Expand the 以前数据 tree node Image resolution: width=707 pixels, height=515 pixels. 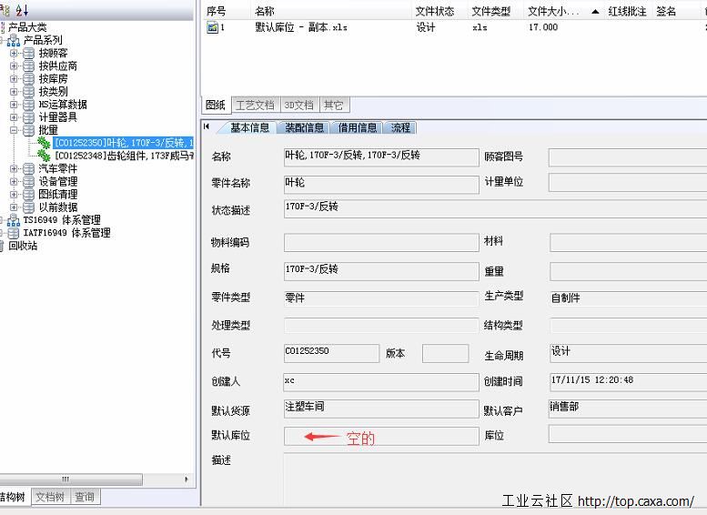click(x=14, y=207)
